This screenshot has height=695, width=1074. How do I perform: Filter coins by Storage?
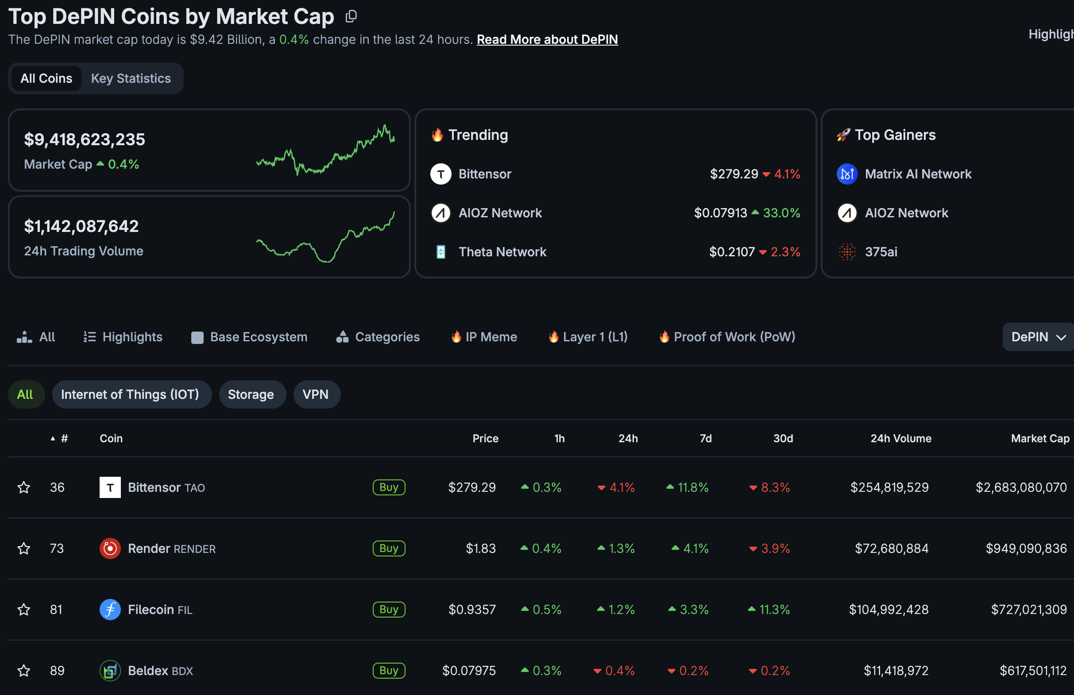(252, 394)
